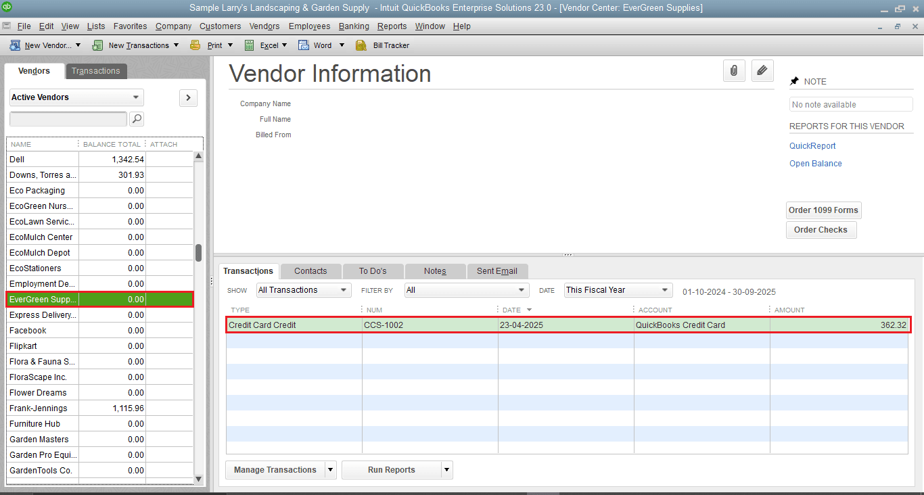
Task: Open the Contacts tab for EverGreen Supplies
Action: point(310,270)
